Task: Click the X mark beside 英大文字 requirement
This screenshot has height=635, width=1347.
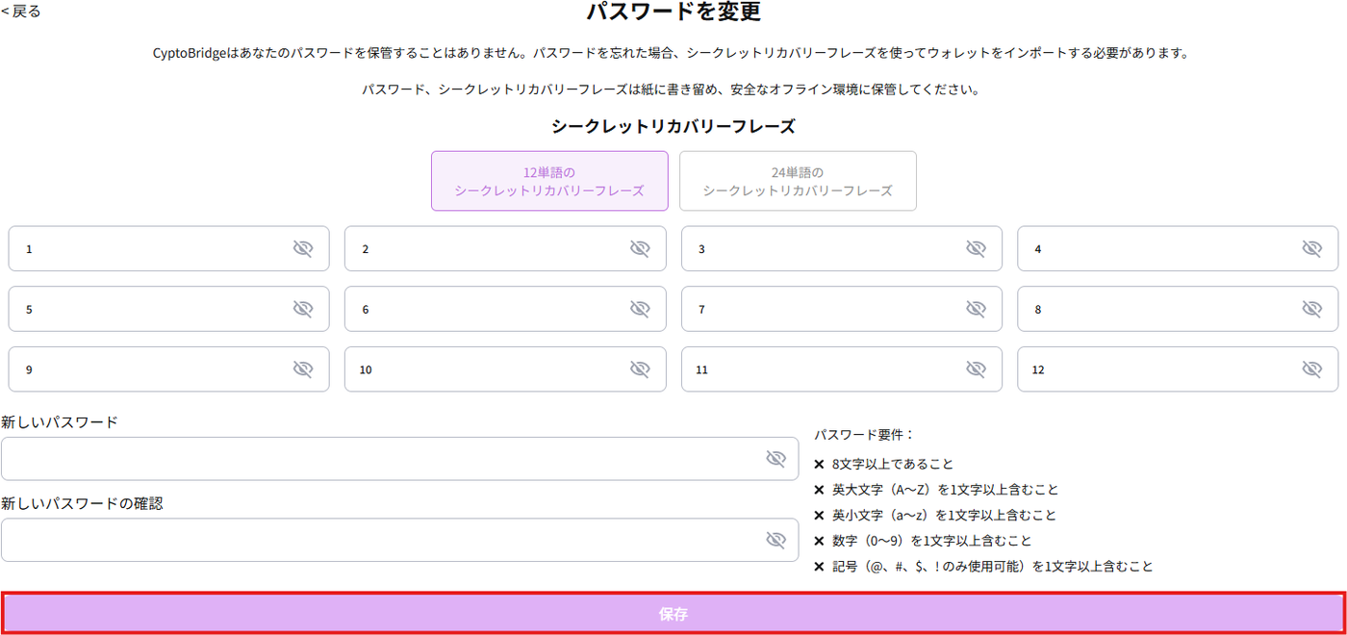Action: pyautogui.click(x=819, y=490)
